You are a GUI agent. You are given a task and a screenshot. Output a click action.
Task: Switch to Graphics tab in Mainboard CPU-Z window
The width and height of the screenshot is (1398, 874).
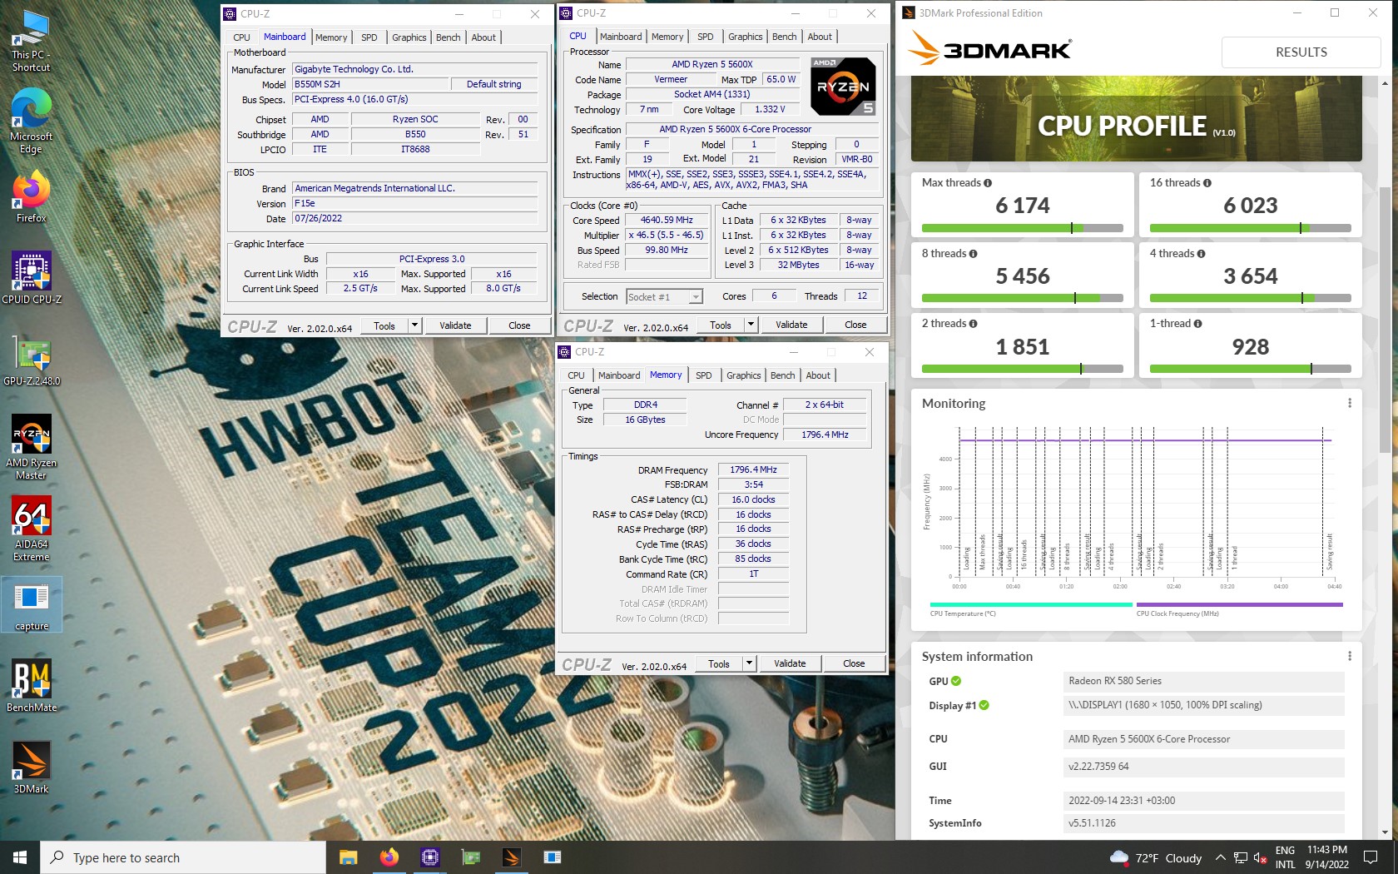click(409, 37)
